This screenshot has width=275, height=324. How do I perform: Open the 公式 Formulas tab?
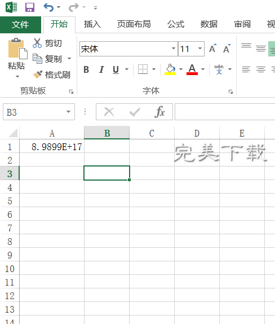[176, 24]
